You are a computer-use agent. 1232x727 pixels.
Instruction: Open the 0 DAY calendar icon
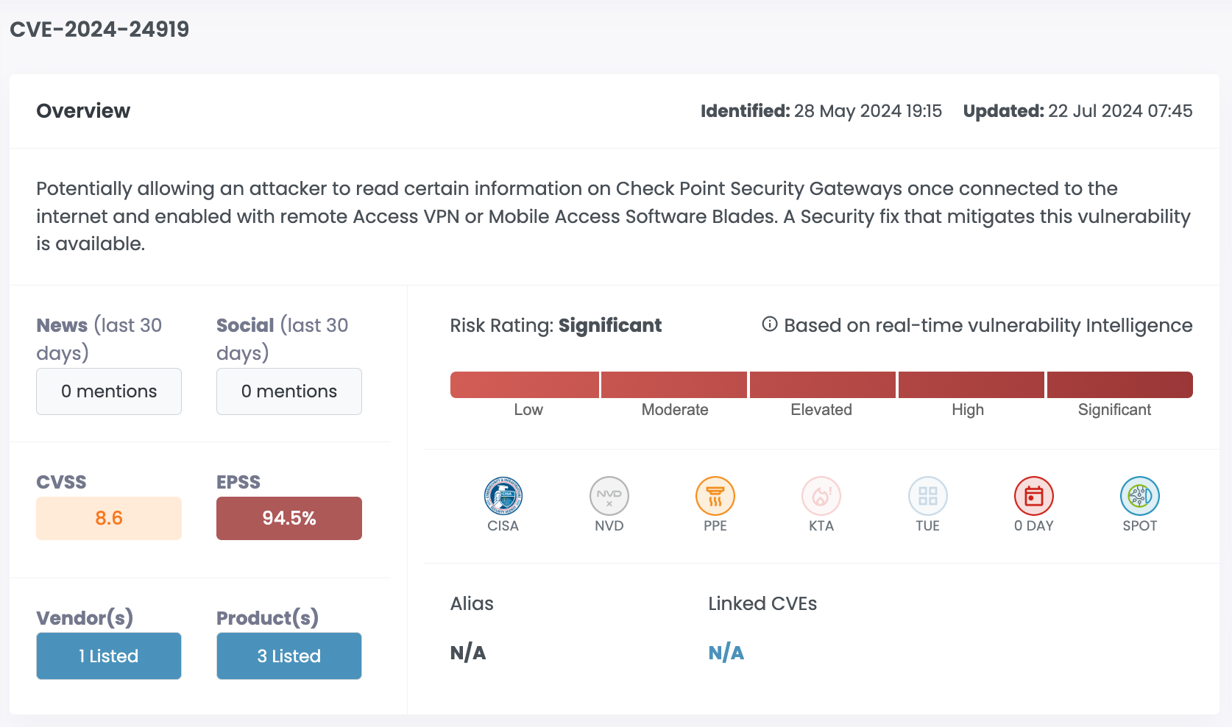point(1034,496)
